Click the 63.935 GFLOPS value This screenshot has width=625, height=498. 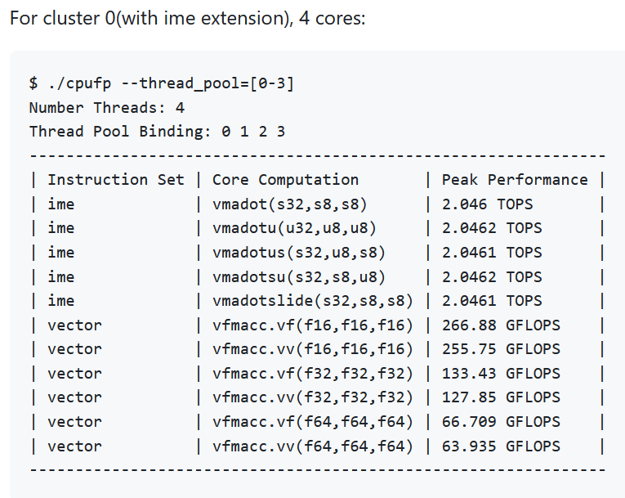[501, 446]
